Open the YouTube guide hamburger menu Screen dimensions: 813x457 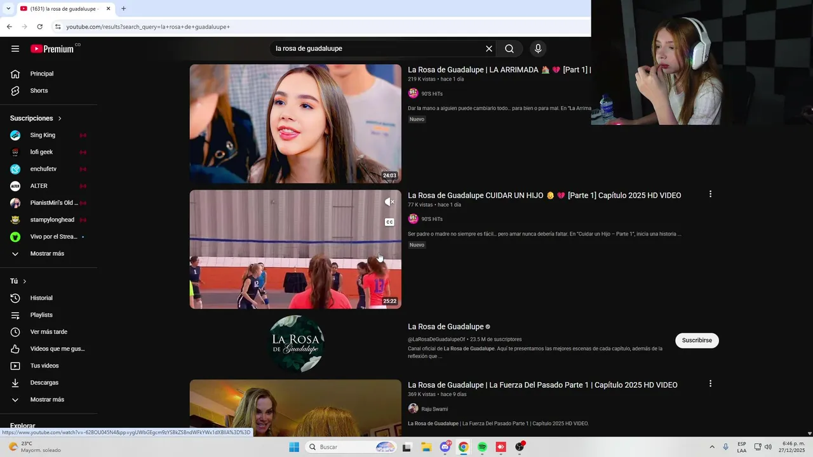point(15,49)
